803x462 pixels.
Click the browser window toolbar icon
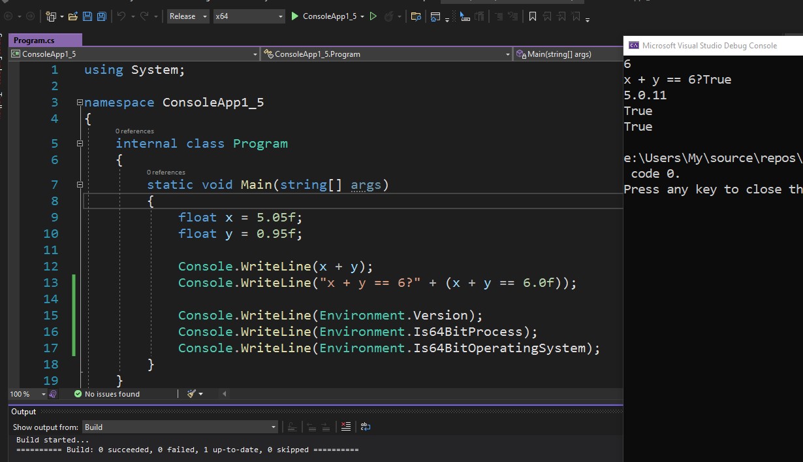[x=435, y=16]
